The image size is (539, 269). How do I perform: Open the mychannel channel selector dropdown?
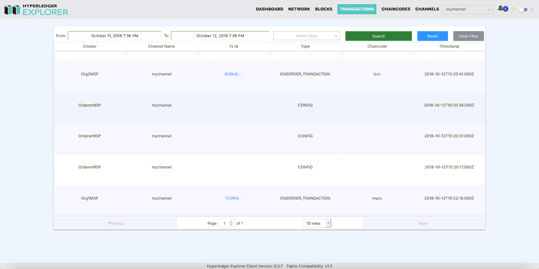click(468, 9)
